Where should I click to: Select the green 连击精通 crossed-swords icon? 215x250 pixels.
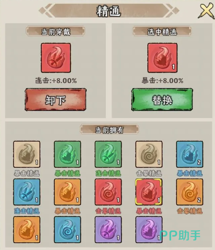(x=108, y=154)
